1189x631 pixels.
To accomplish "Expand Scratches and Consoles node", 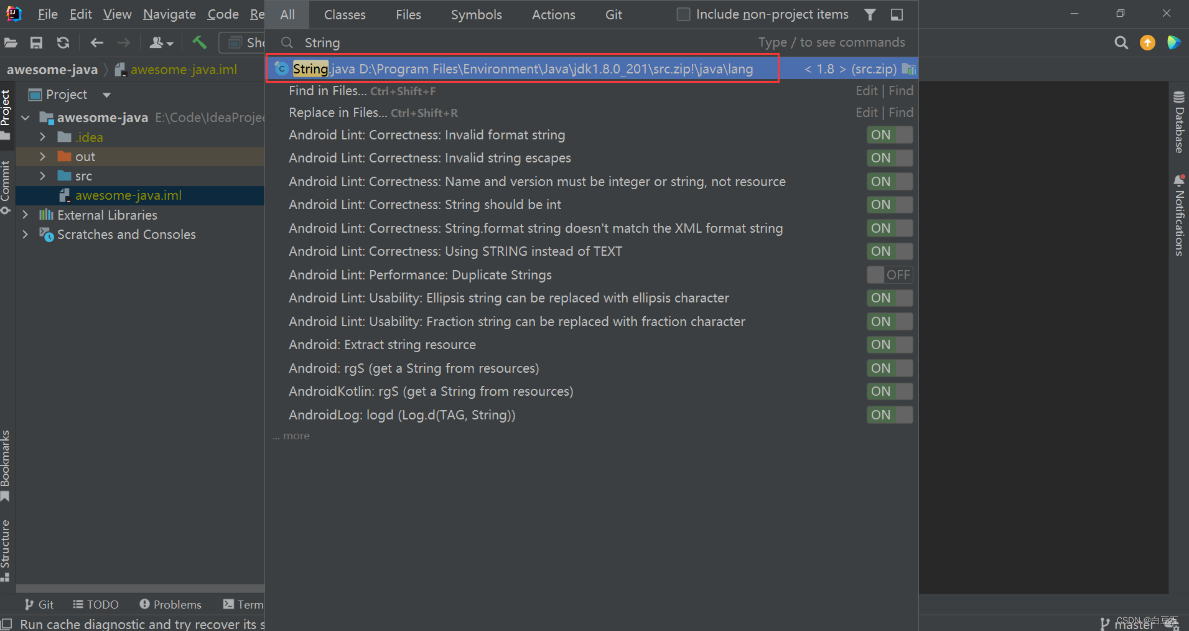I will click(x=26, y=235).
